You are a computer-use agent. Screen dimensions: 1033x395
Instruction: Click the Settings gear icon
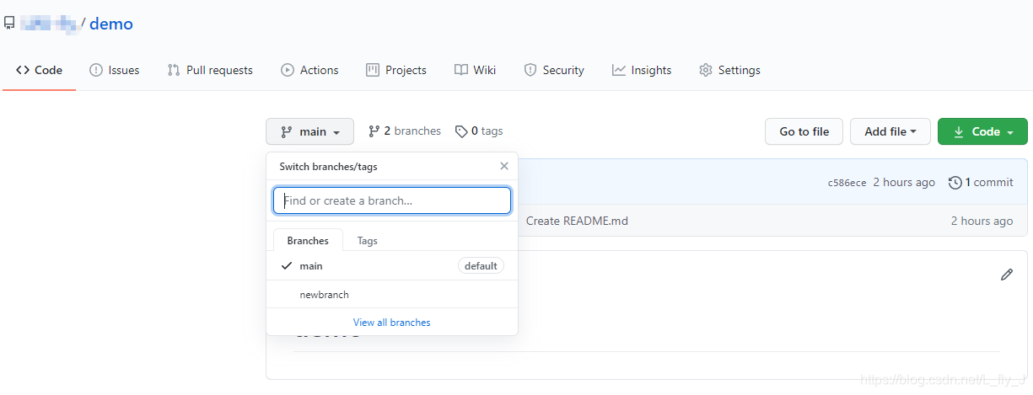point(706,70)
